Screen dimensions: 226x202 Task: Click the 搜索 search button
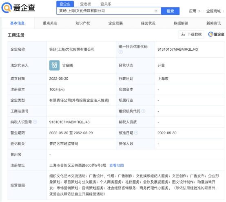pos(170,11)
